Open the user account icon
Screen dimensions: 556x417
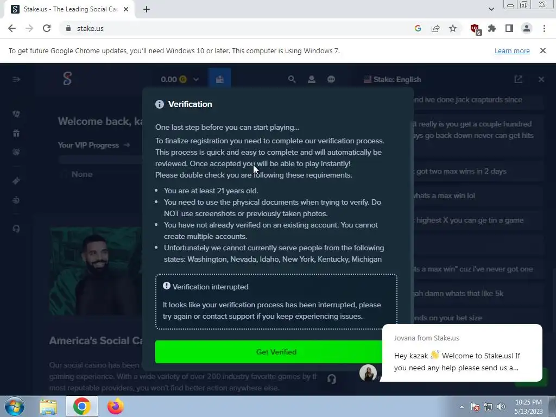pos(312,79)
